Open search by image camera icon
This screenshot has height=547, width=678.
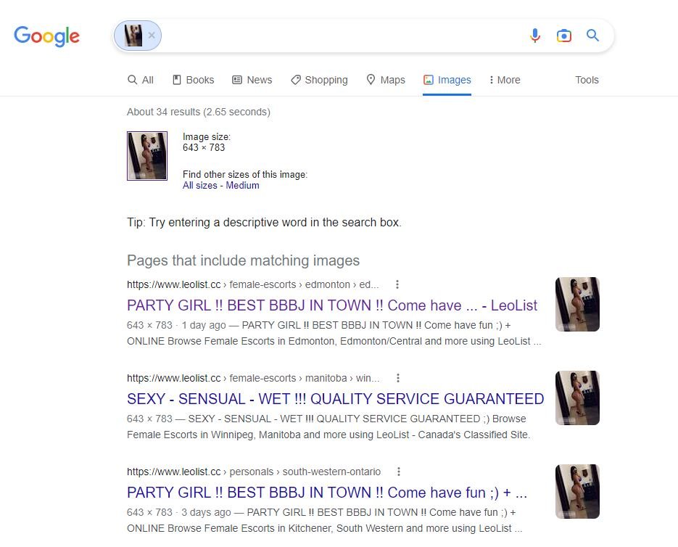[564, 36]
